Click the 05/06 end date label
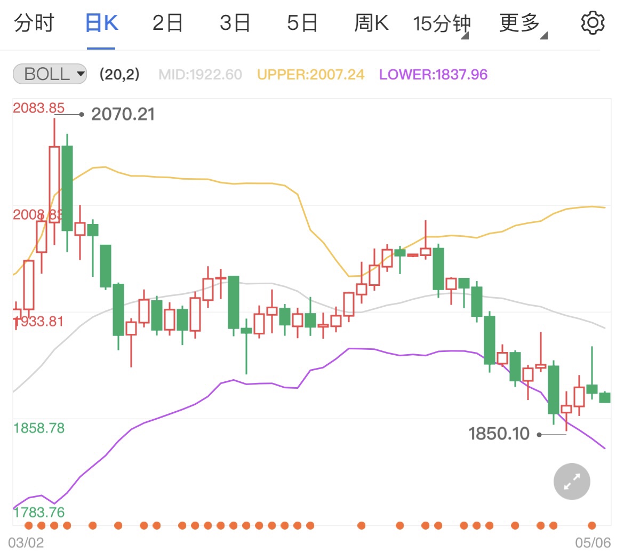This screenshot has height=552, width=624. click(593, 542)
